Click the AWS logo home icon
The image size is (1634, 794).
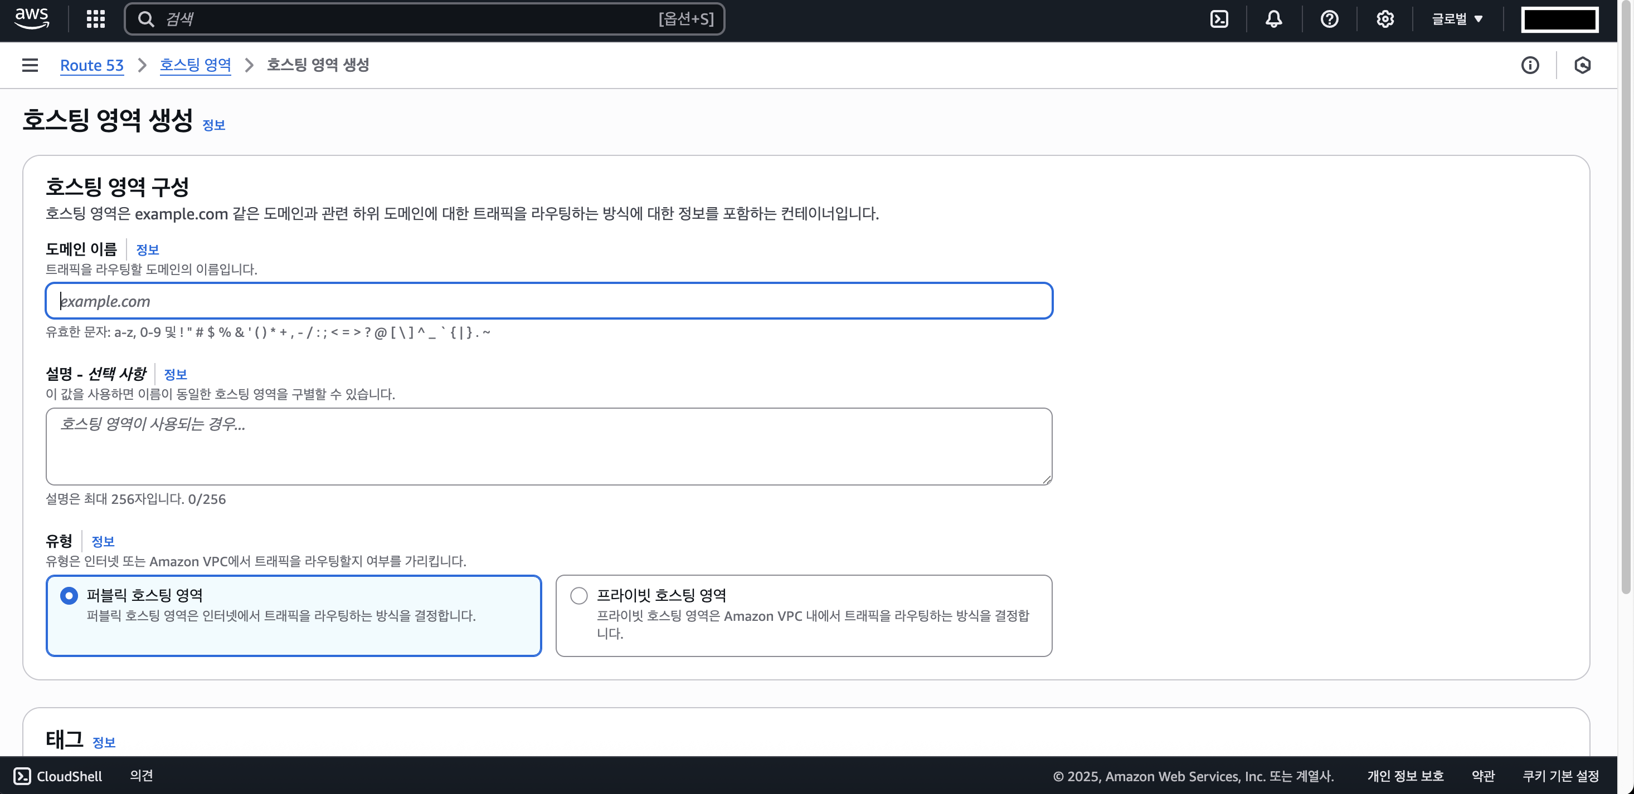pyautogui.click(x=32, y=18)
